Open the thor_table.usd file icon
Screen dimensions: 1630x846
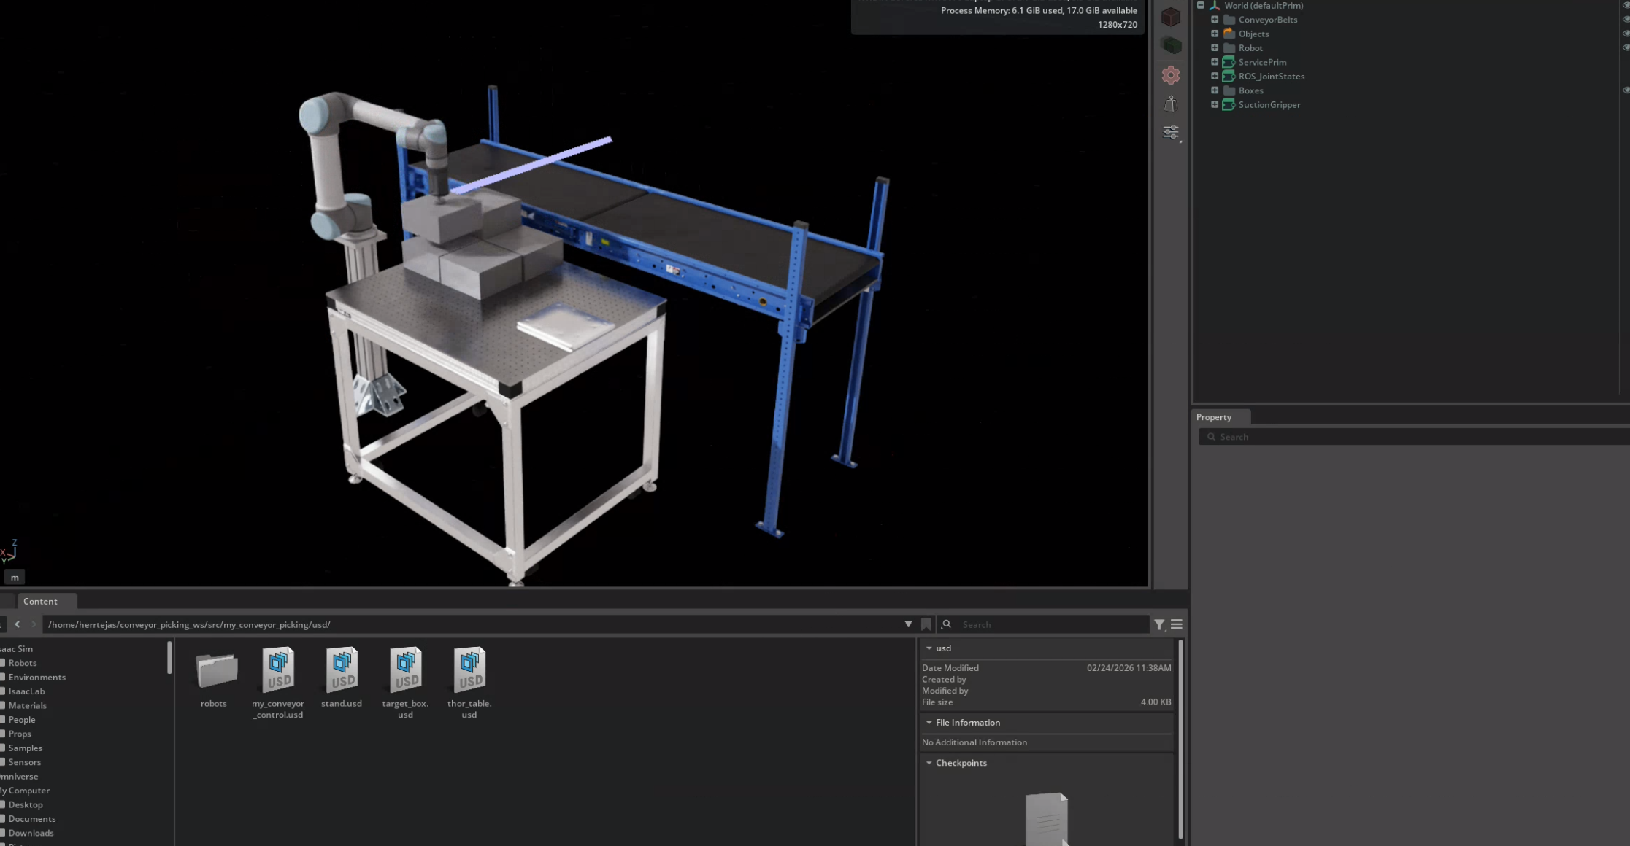tap(469, 671)
